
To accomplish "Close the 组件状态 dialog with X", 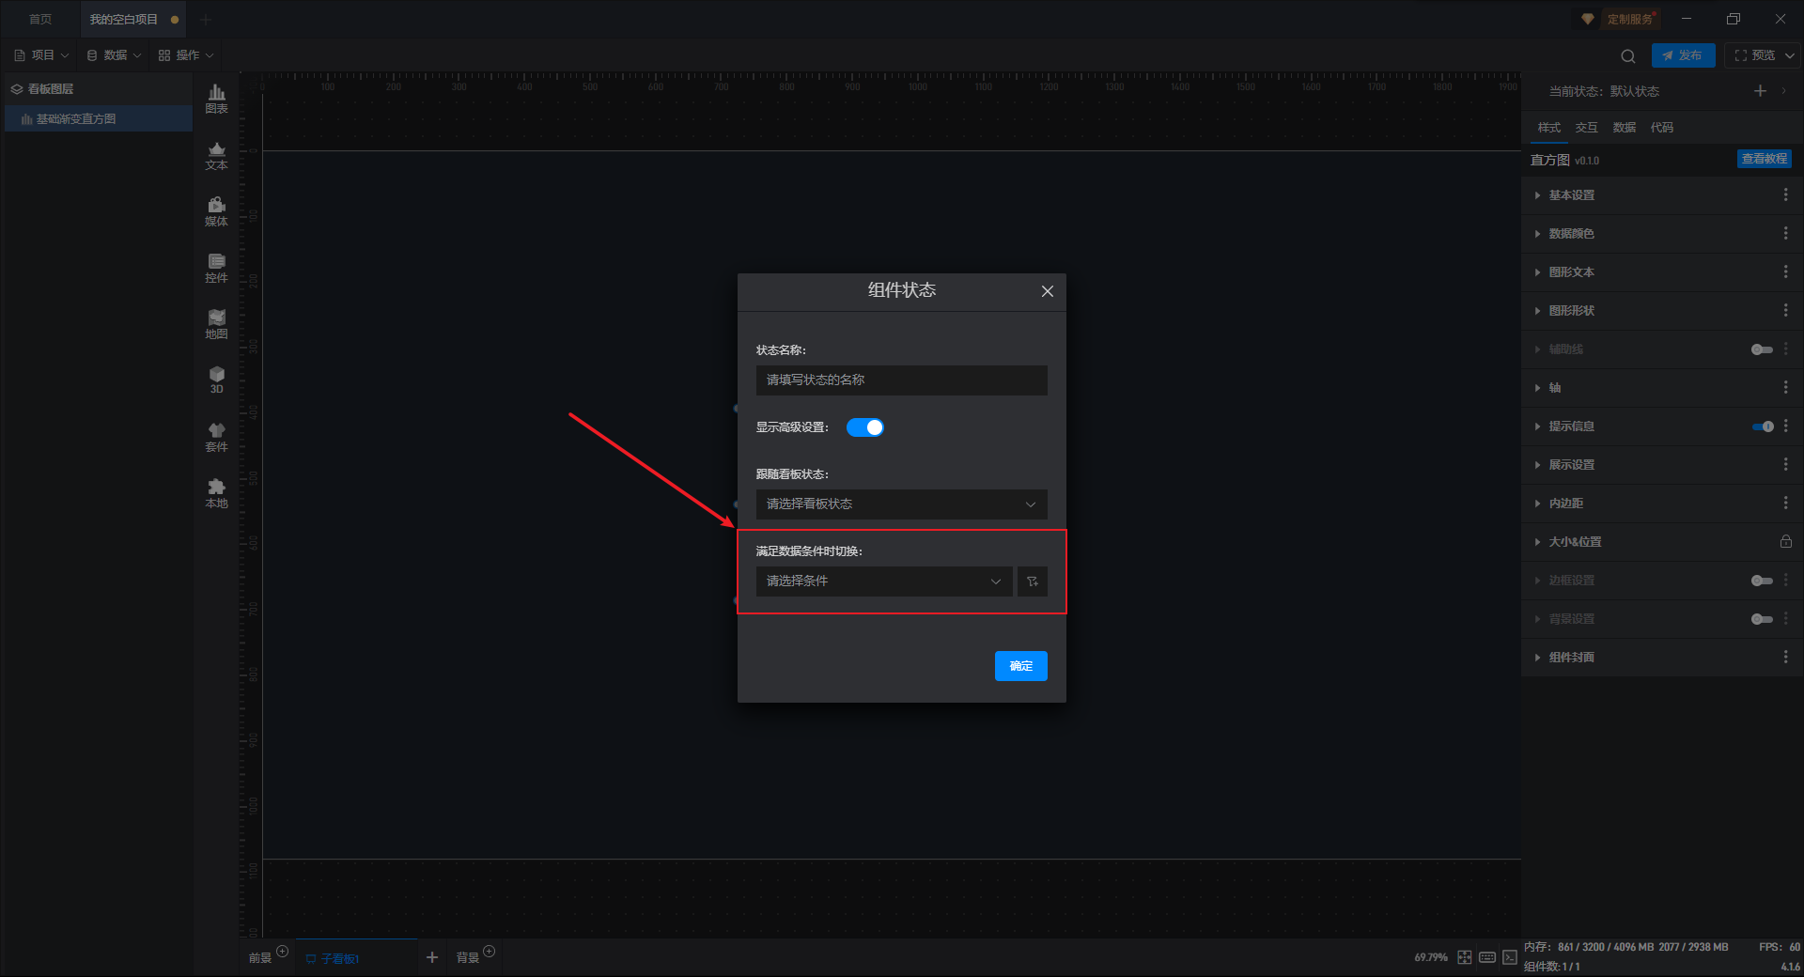I will [1047, 291].
